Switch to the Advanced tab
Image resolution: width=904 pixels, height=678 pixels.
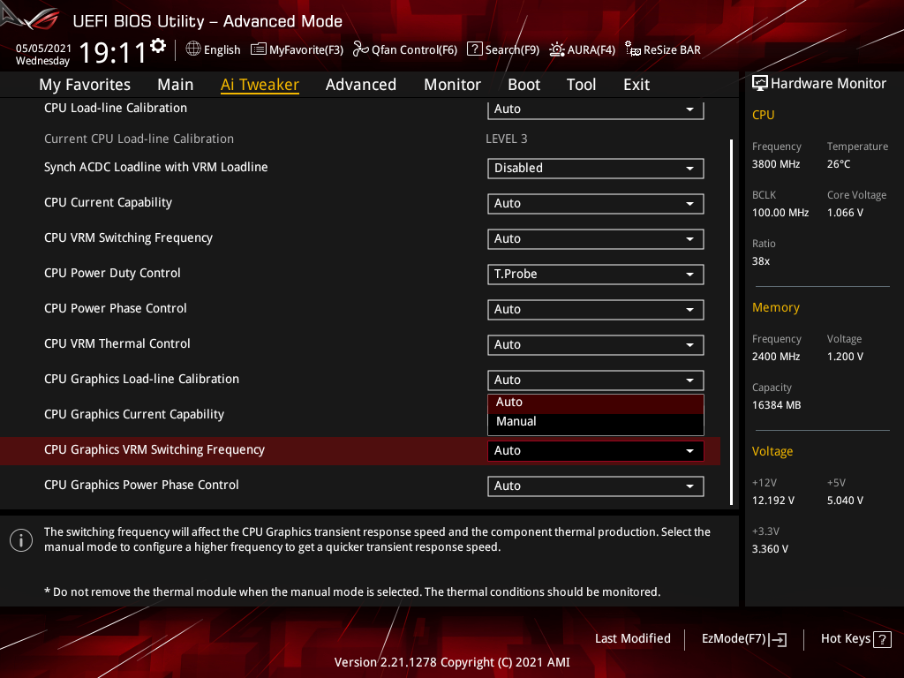[360, 85]
